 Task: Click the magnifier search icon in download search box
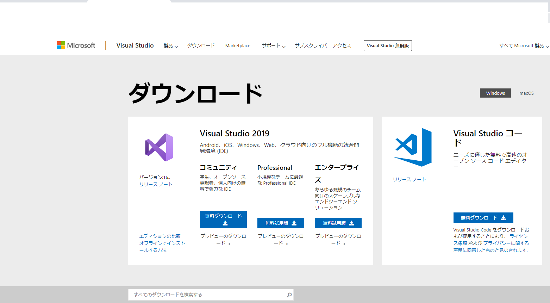coord(289,295)
